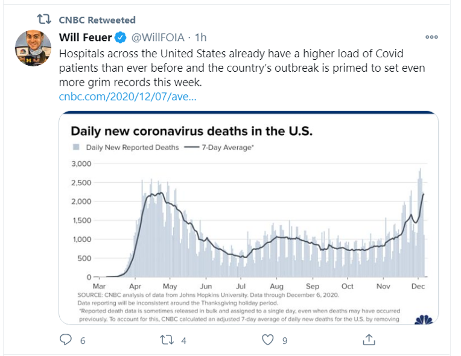Click the like count of 9
The width and height of the screenshot is (461, 356).
(x=284, y=341)
